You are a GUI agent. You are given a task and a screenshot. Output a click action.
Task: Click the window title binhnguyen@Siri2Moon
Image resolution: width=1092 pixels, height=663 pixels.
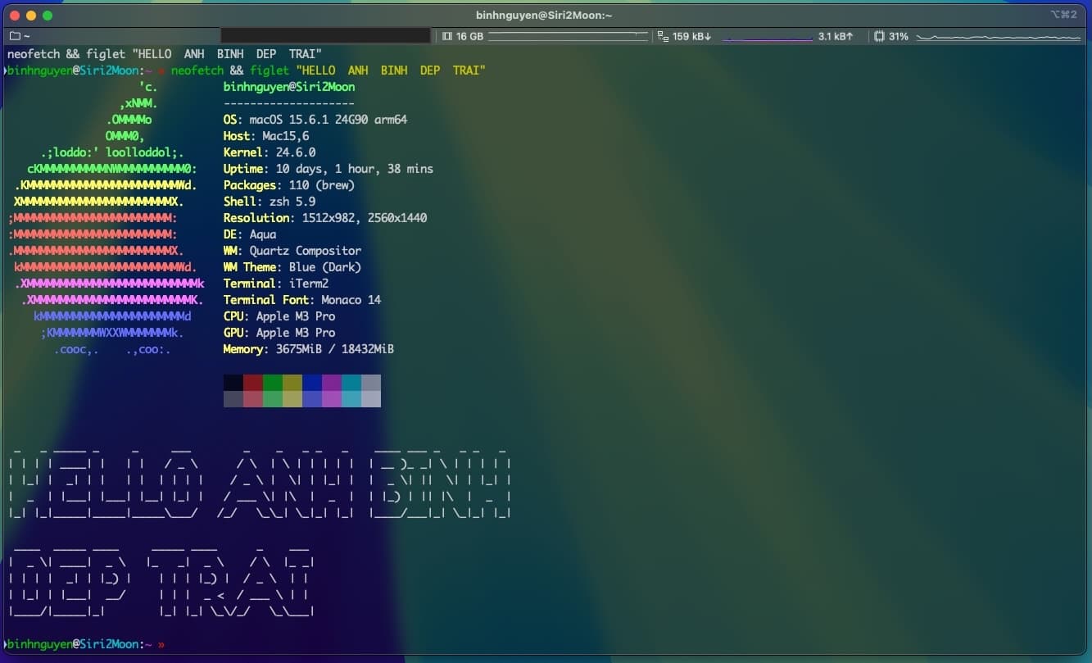[x=544, y=15]
